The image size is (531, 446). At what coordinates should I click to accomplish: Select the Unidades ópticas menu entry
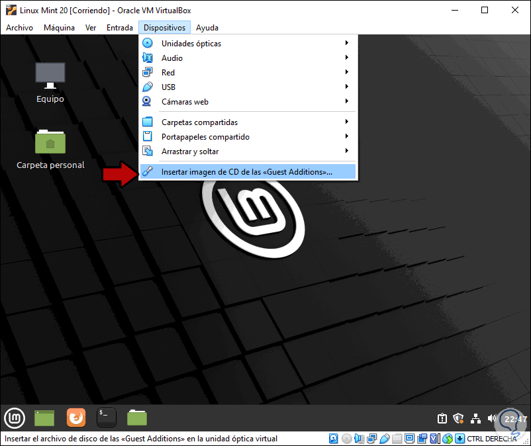(x=248, y=43)
